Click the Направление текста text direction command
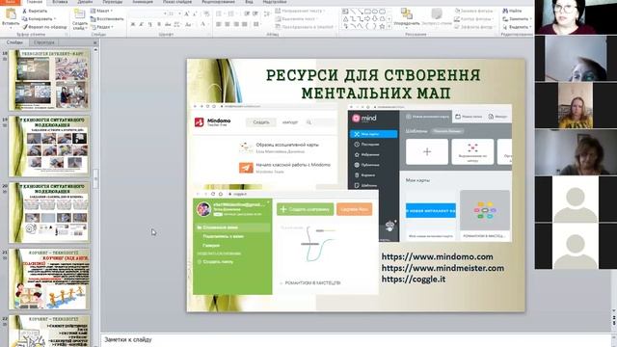Viewport: 617px width, 347px height. (x=300, y=11)
